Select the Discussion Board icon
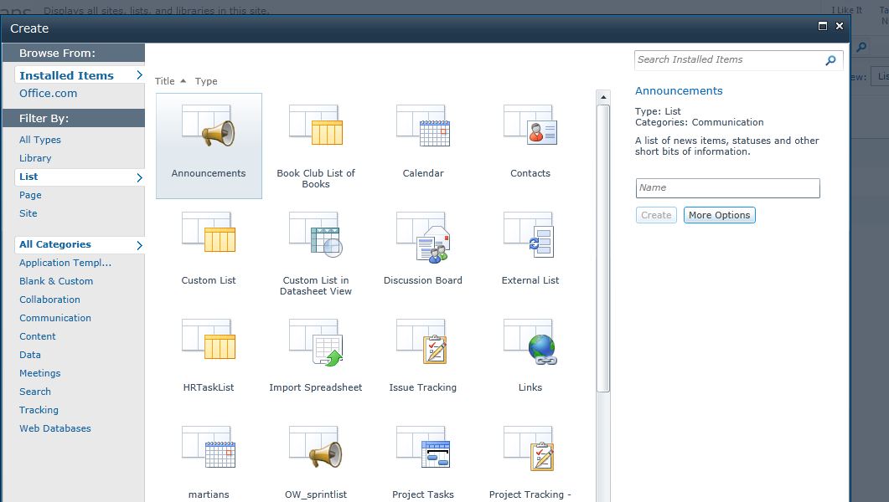 point(423,237)
